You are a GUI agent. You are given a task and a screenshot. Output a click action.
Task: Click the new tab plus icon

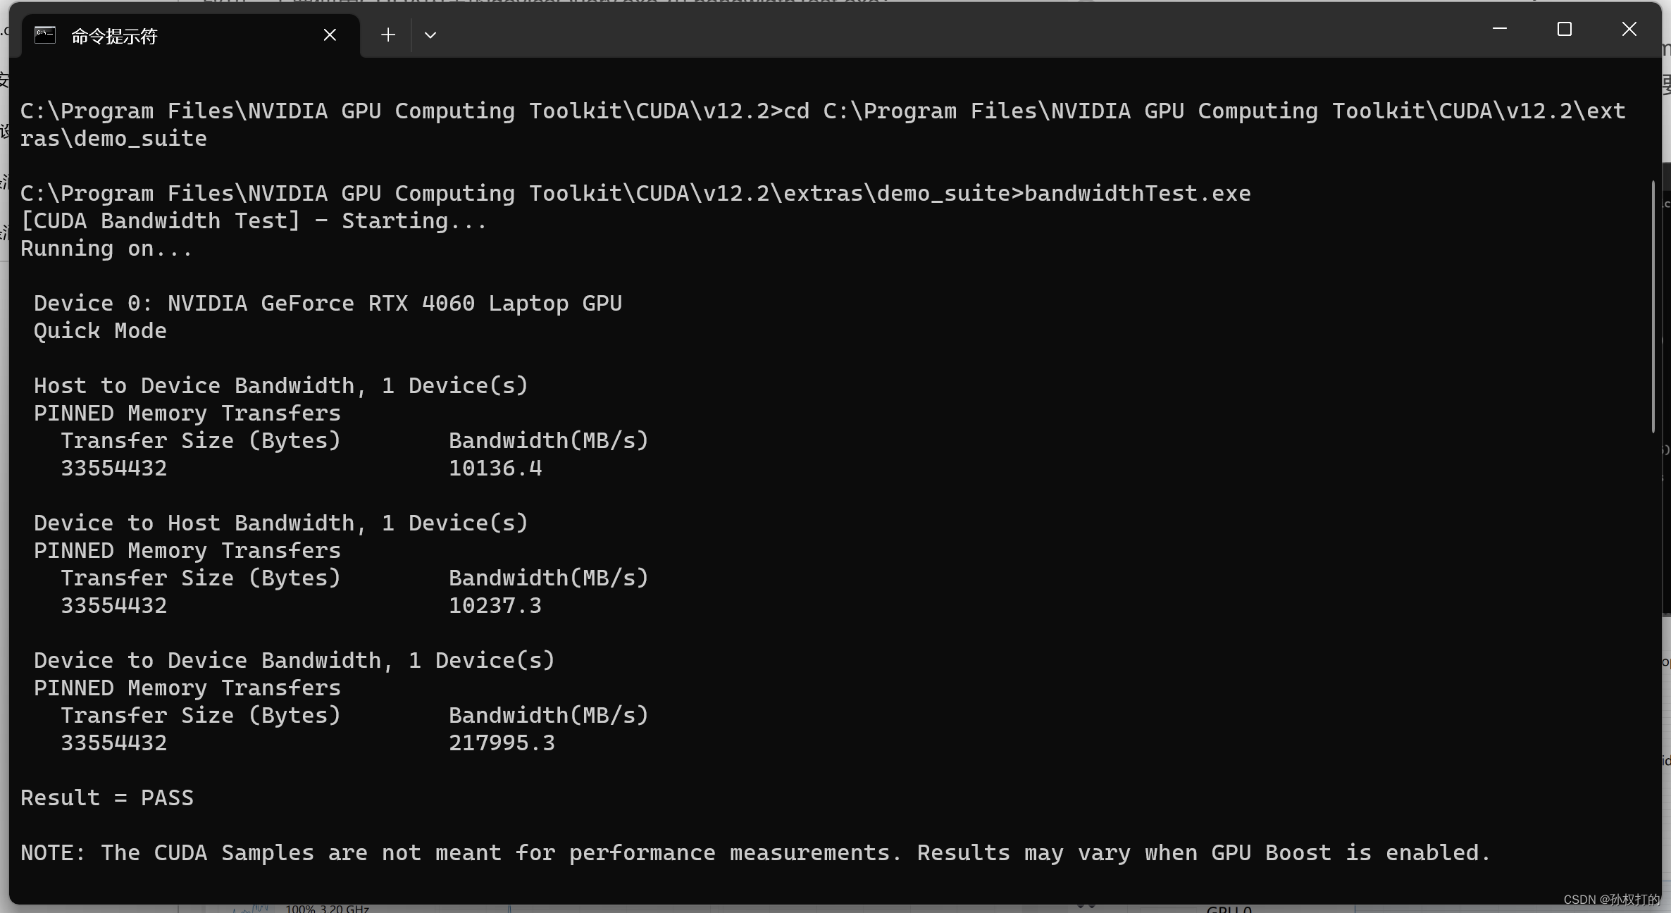click(387, 34)
